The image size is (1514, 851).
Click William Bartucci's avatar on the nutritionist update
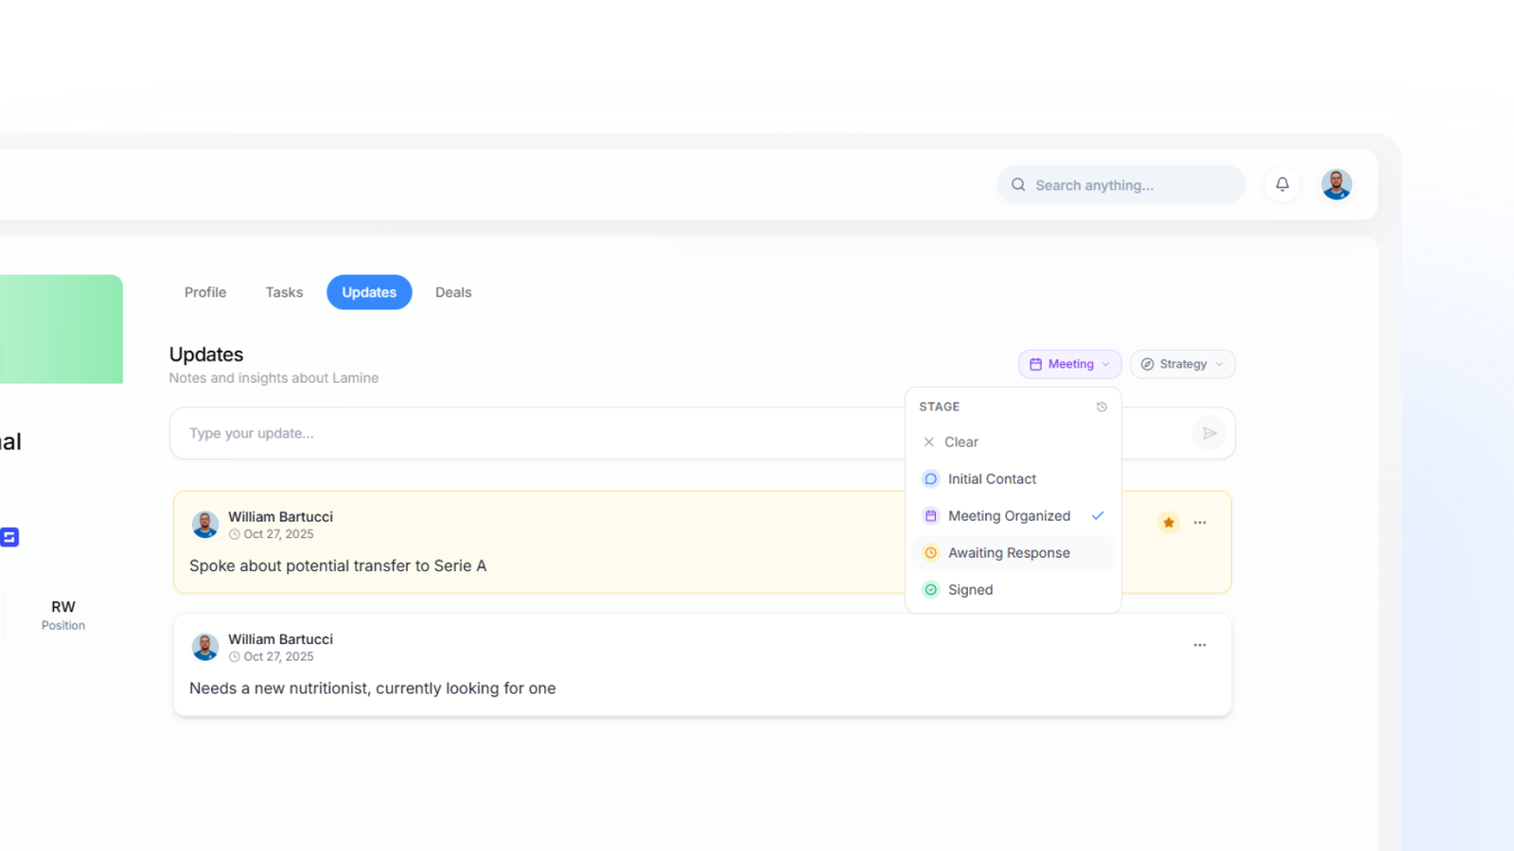click(205, 647)
